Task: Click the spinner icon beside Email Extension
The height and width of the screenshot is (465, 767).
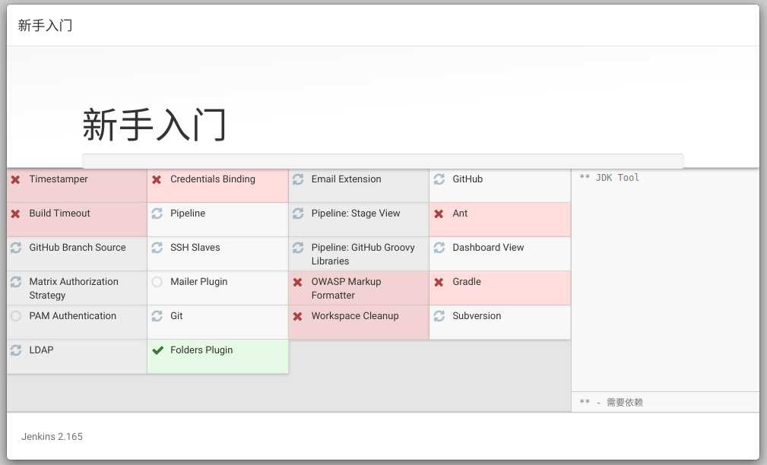Action: 298,179
